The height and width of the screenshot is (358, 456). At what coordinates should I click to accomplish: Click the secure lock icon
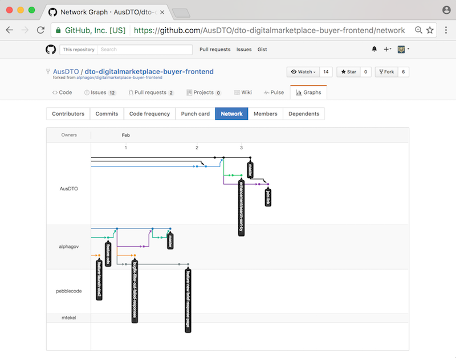click(x=58, y=30)
